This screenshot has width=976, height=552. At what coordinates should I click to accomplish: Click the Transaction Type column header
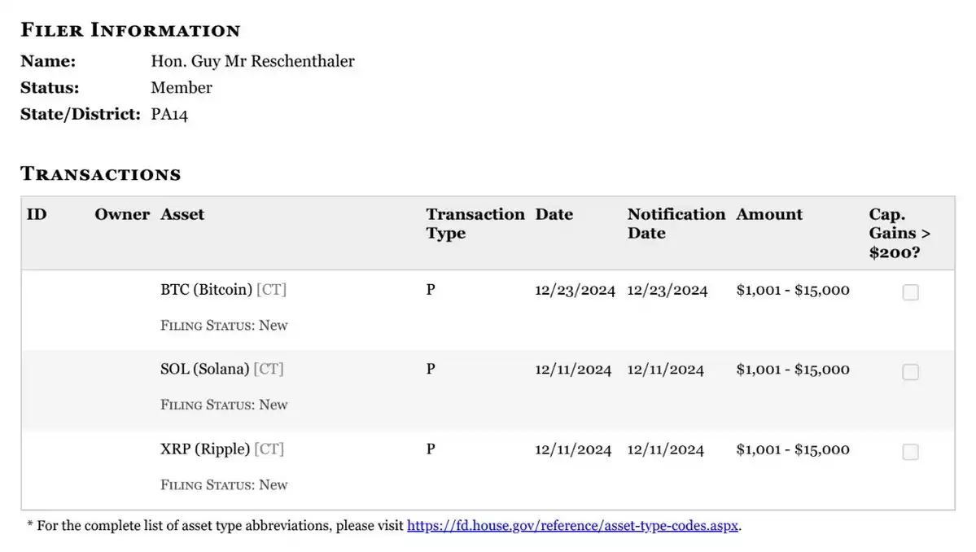475,223
